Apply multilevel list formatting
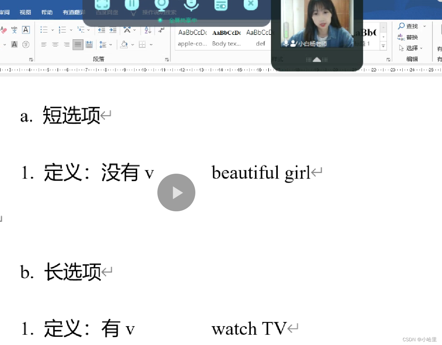 (x=81, y=30)
